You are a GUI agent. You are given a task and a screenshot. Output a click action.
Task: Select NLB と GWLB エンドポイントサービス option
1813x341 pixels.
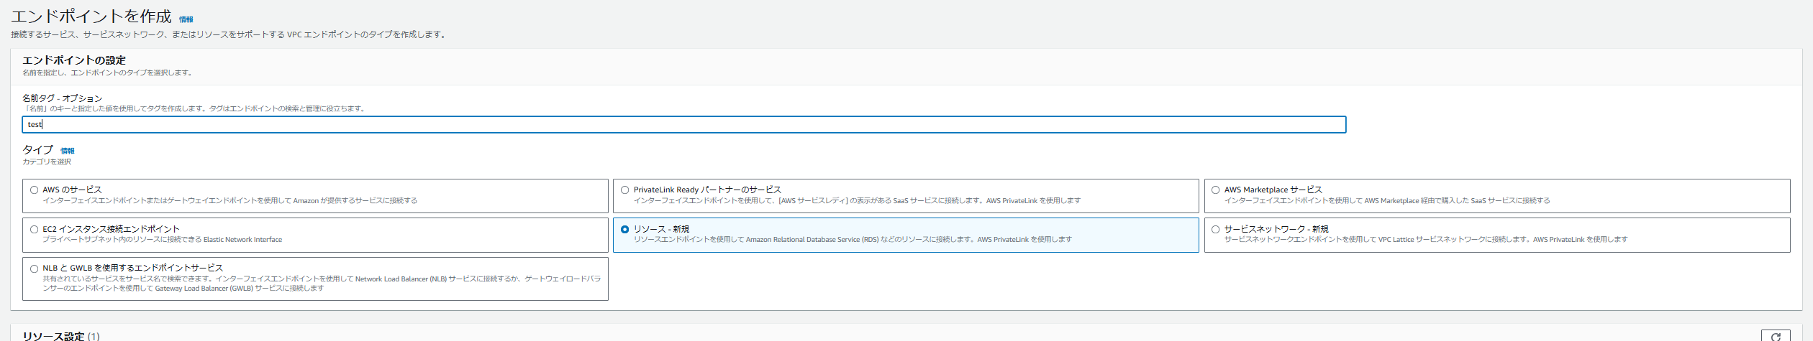34,269
